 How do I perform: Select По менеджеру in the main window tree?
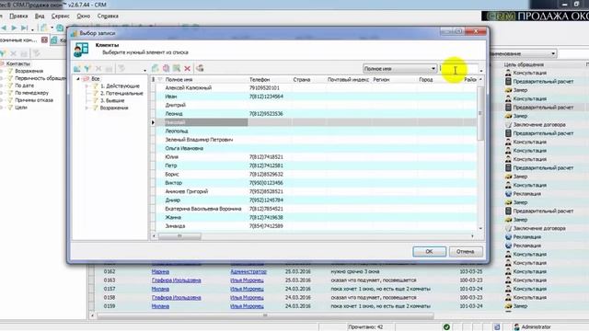click(31, 93)
